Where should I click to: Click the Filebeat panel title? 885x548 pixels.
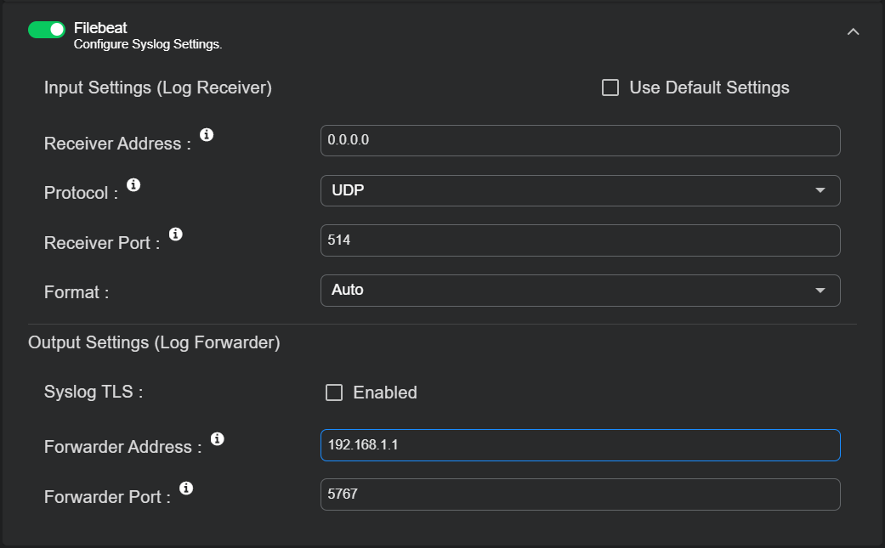coord(100,28)
